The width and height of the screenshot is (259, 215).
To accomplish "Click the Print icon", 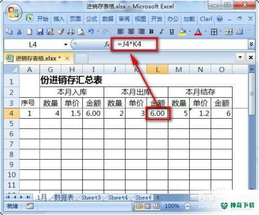I will click(x=70, y=32).
